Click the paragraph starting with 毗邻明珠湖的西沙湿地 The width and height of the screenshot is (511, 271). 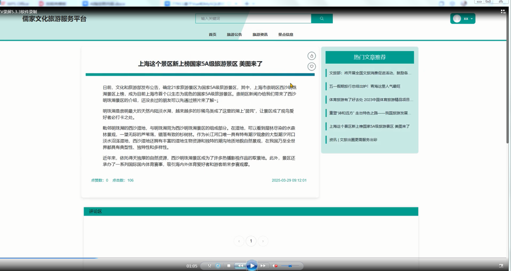199,138
